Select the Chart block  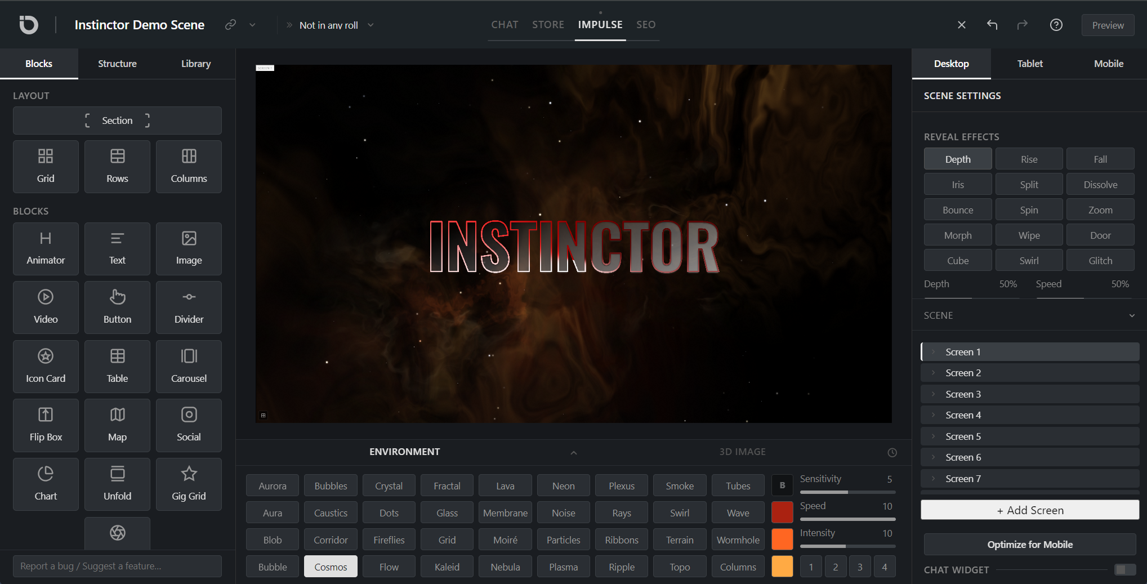coord(46,484)
